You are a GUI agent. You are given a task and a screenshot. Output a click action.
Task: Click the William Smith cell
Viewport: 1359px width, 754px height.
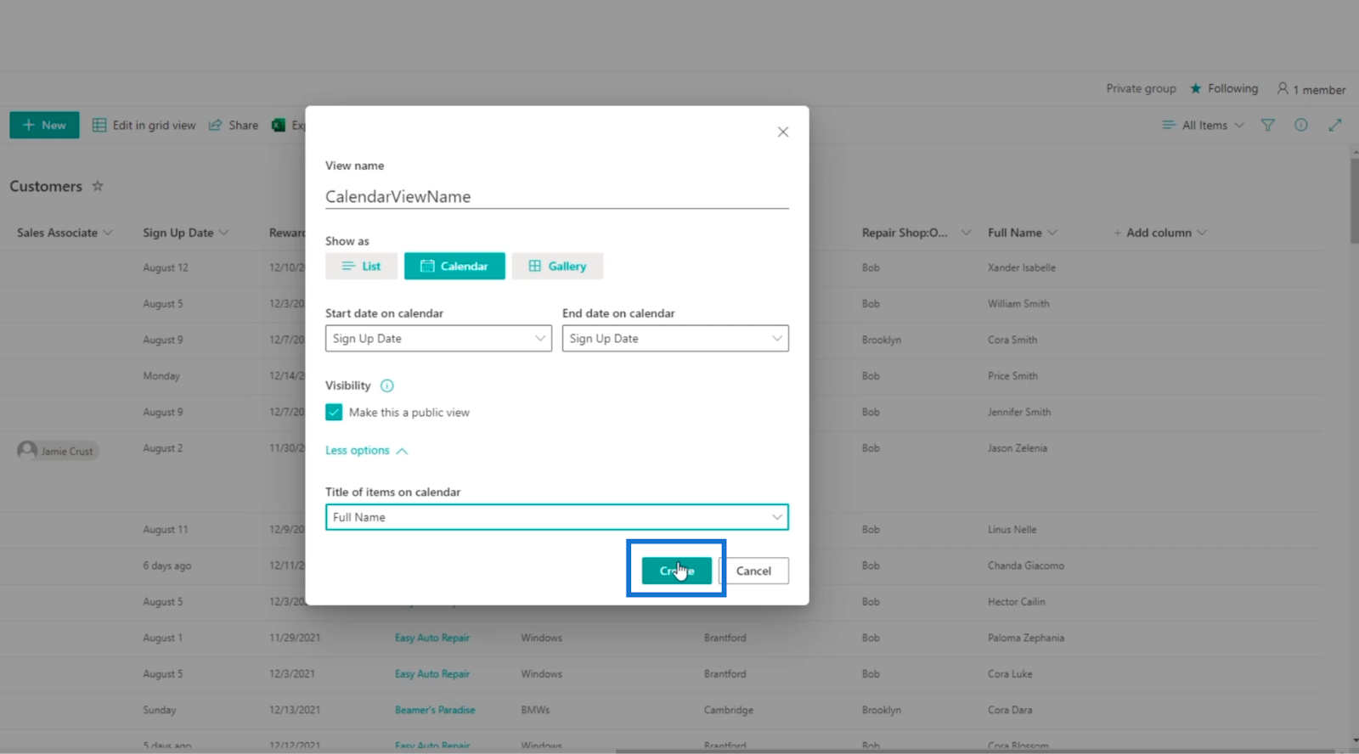[x=1018, y=304]
